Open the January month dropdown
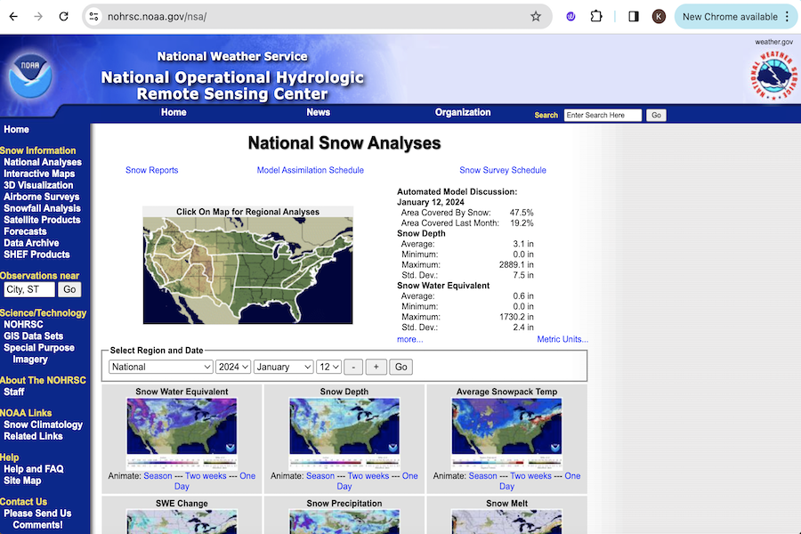Screen dimensions: 801x534 [283, 367]
